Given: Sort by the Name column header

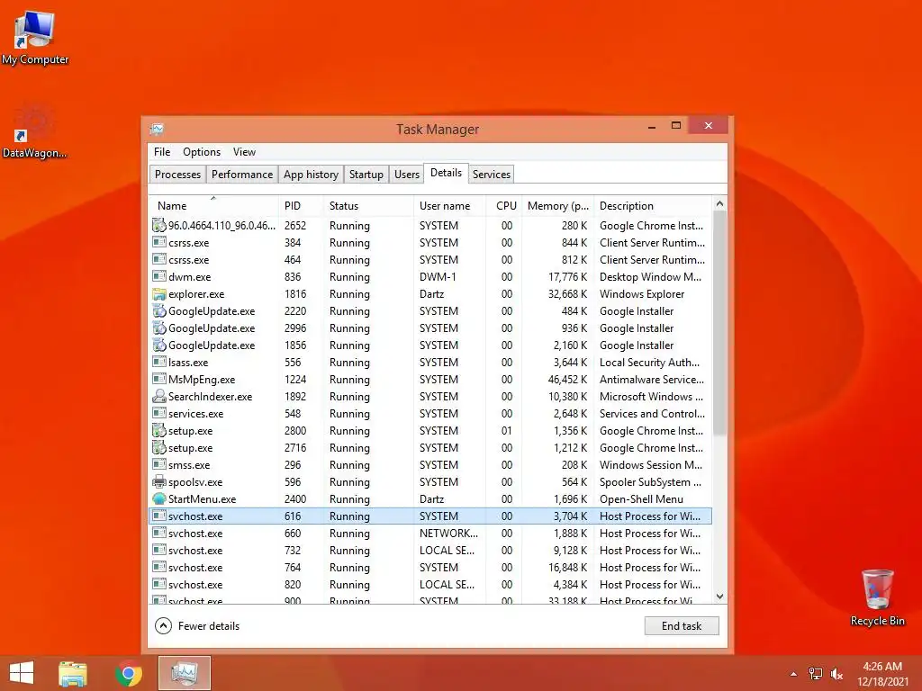Looking at the screenshot, I should (213, 206).
